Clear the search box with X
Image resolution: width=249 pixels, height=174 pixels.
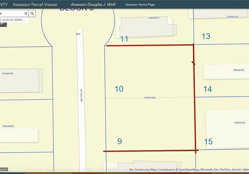point(26,13)
